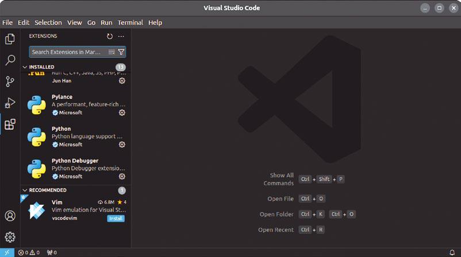461x257 pixels.
Task: Select the Python extension title
Action: [61, 129]
